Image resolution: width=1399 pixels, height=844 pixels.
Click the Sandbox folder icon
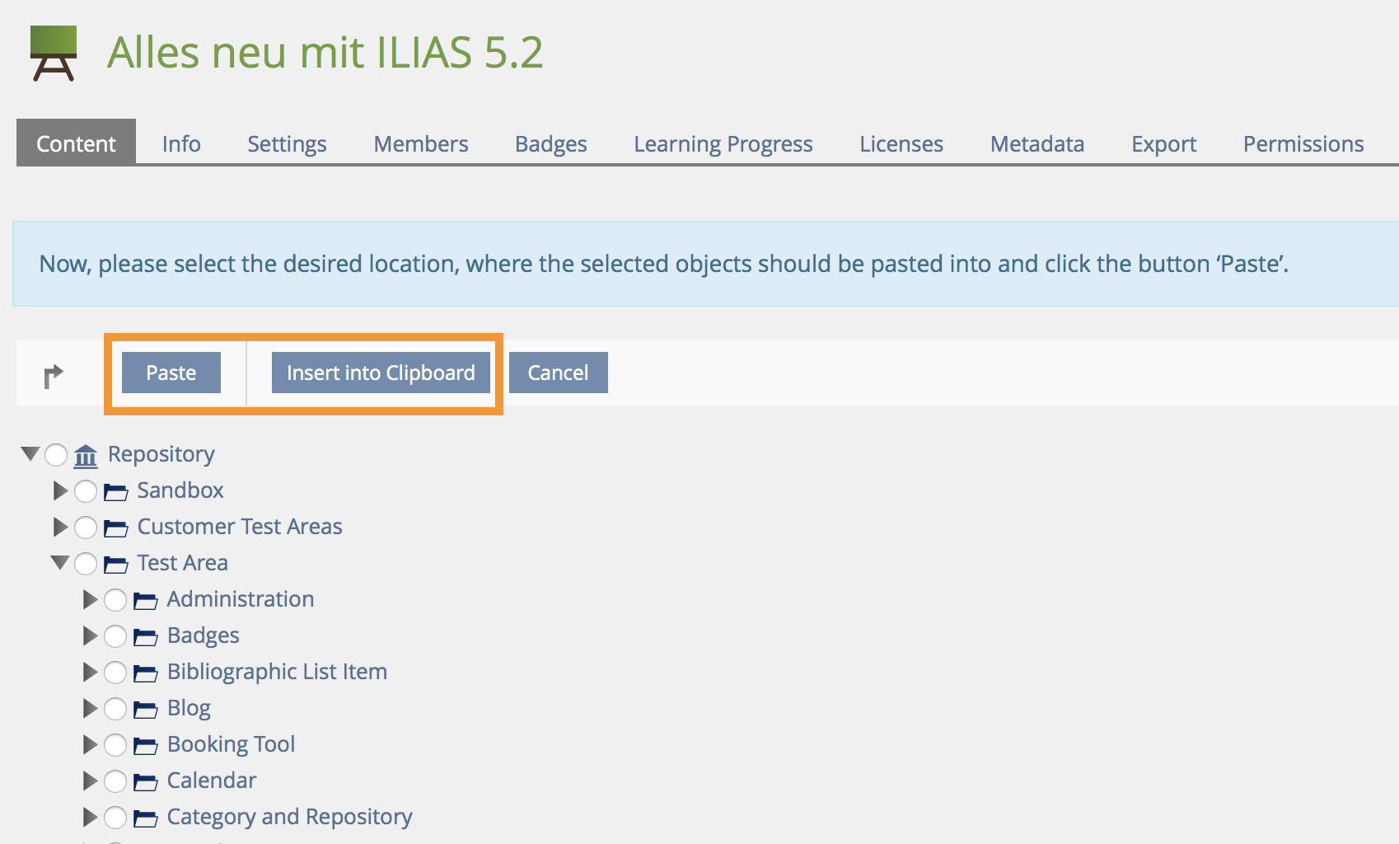(x=115, y=492)
